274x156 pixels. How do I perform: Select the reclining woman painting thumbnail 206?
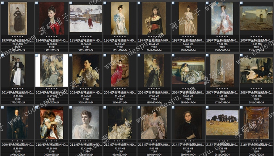tap(188, 71)
